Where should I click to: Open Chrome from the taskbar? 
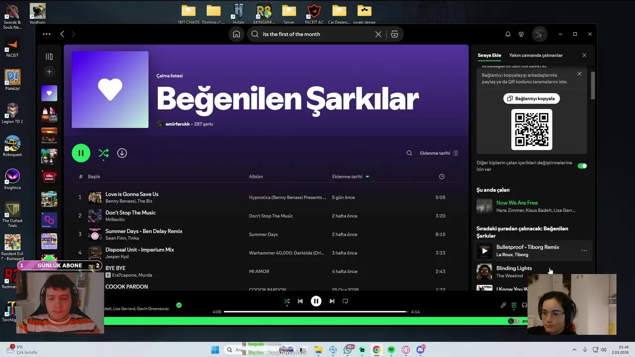coord(377,350)
